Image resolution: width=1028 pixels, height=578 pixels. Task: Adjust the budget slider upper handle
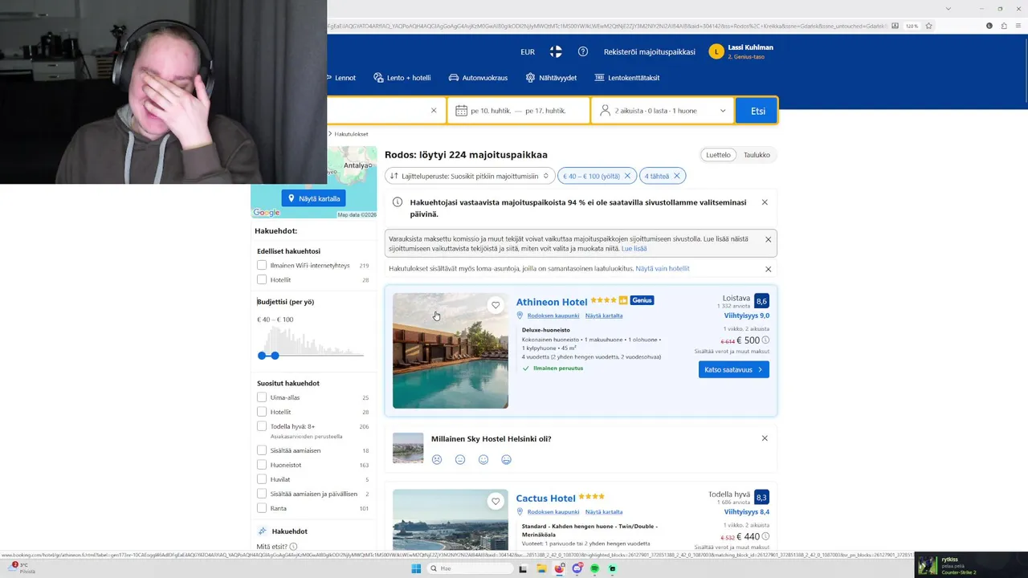tap(275, 355)
